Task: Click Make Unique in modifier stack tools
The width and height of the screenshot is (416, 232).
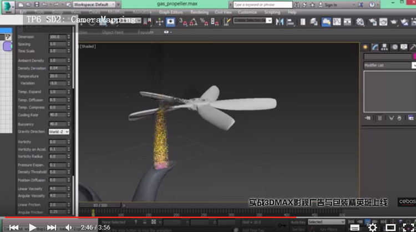Action: click(x=392, y=118)
